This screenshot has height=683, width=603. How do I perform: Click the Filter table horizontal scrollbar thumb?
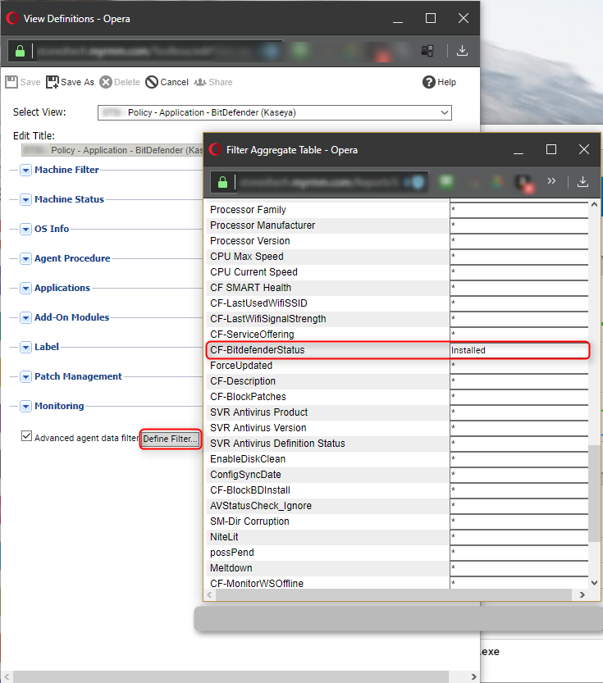pos(394,594)
